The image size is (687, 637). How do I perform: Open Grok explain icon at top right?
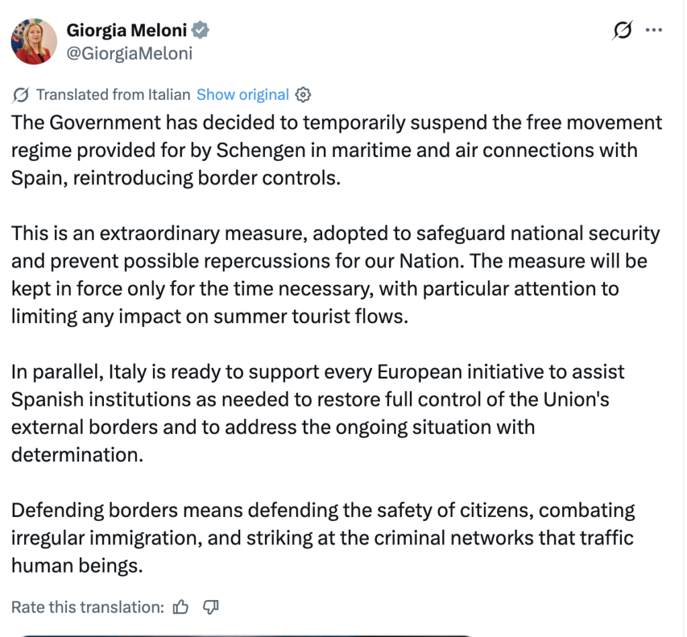pyautogui.click(x=623, y=30)
